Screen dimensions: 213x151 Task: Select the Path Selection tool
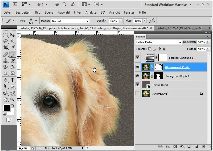6,86
